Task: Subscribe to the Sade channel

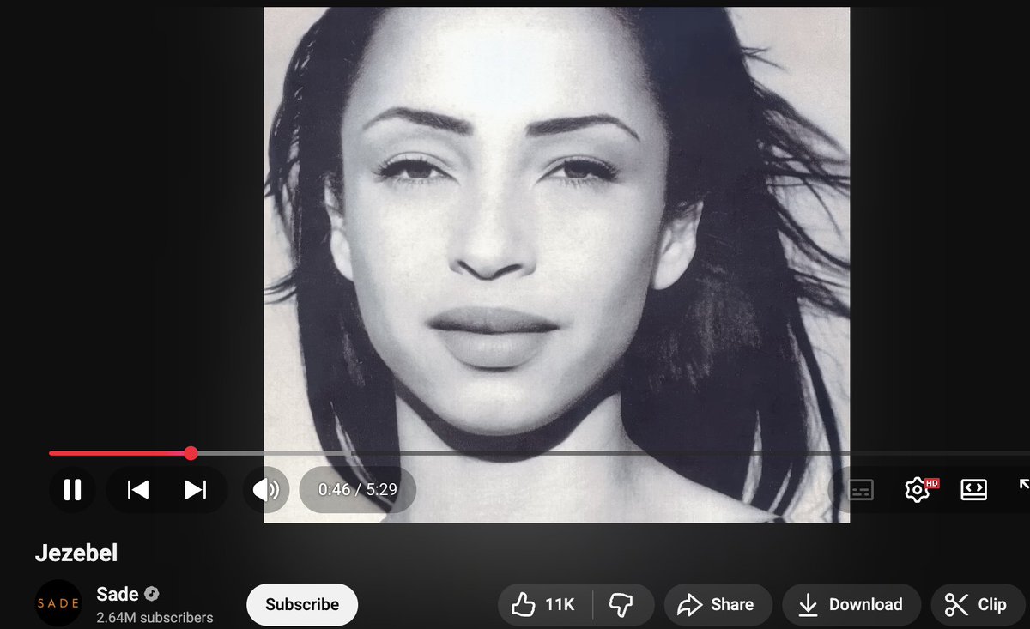Action: [302, 604]
